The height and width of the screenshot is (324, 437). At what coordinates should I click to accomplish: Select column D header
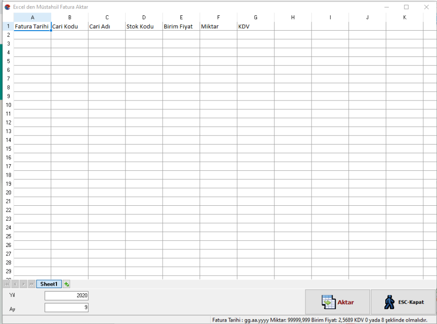(x=144, y=17)
